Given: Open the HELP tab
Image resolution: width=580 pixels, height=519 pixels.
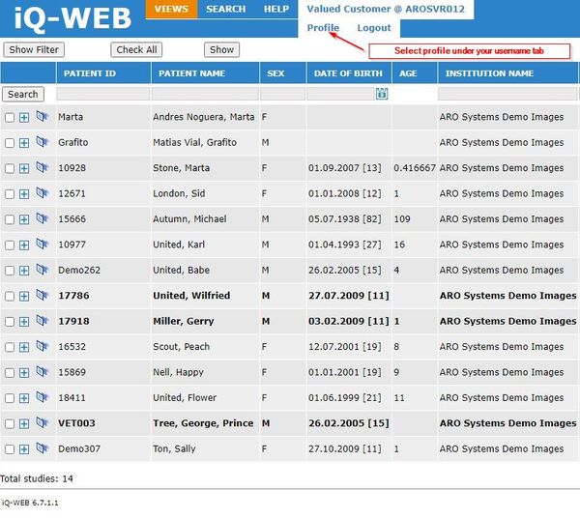Looking at the screenshot, I should (x=276, y=9).
